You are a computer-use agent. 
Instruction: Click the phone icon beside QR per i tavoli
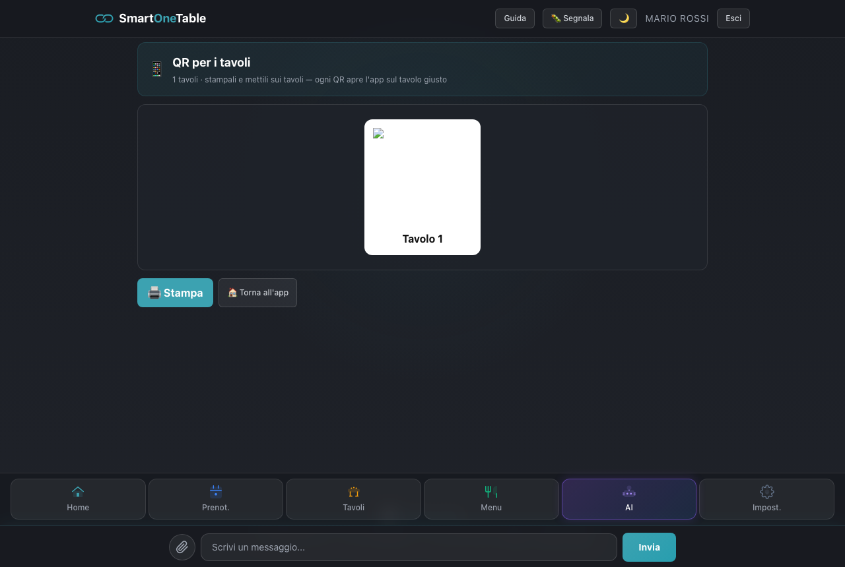click(x=156, y=69)
